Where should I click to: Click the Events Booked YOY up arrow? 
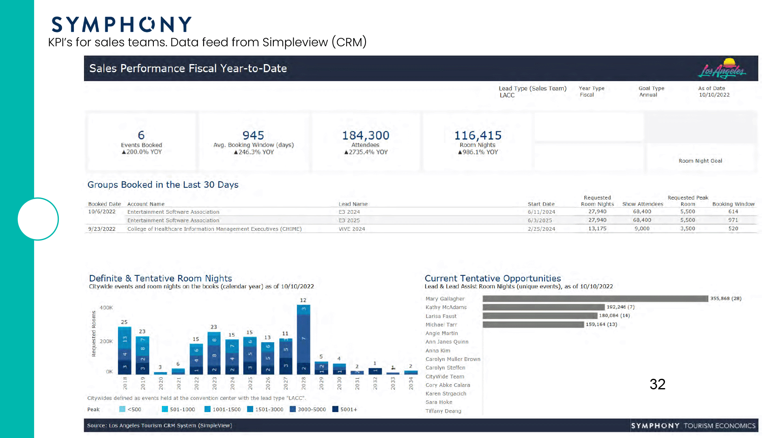(x=124, y=152)
